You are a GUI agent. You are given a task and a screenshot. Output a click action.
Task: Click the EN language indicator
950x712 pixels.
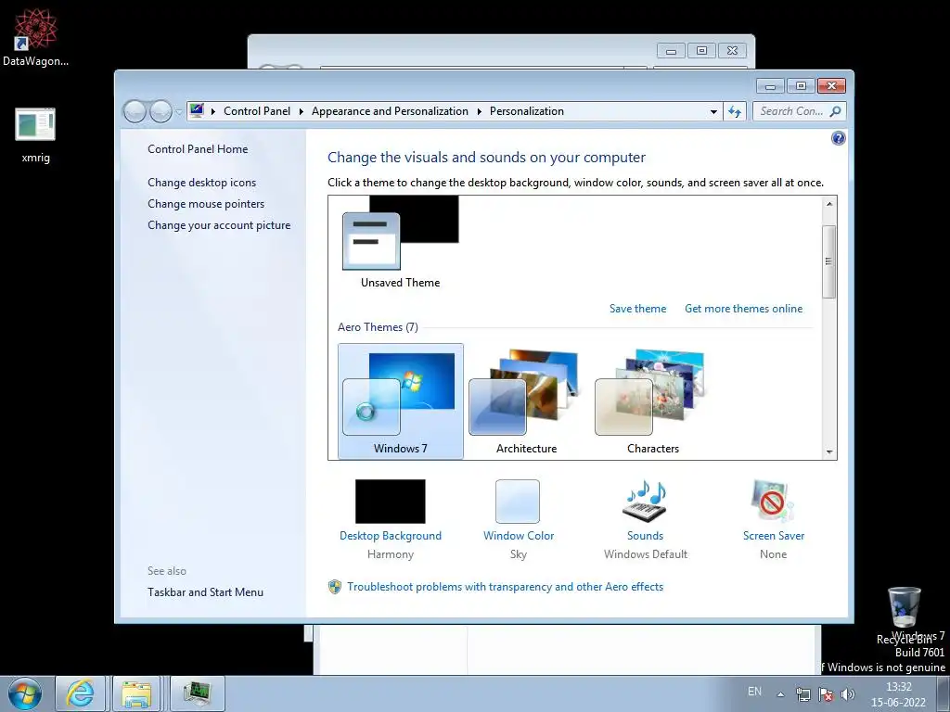point(754,692)
